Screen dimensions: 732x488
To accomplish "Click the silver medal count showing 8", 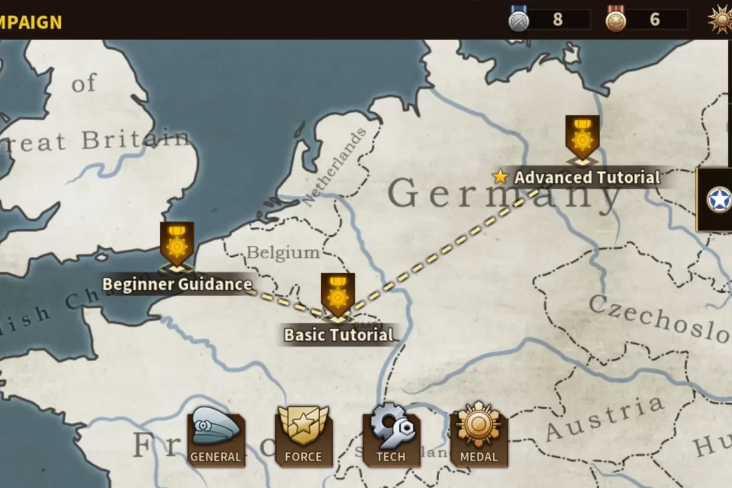I will (x=558, y=20).
